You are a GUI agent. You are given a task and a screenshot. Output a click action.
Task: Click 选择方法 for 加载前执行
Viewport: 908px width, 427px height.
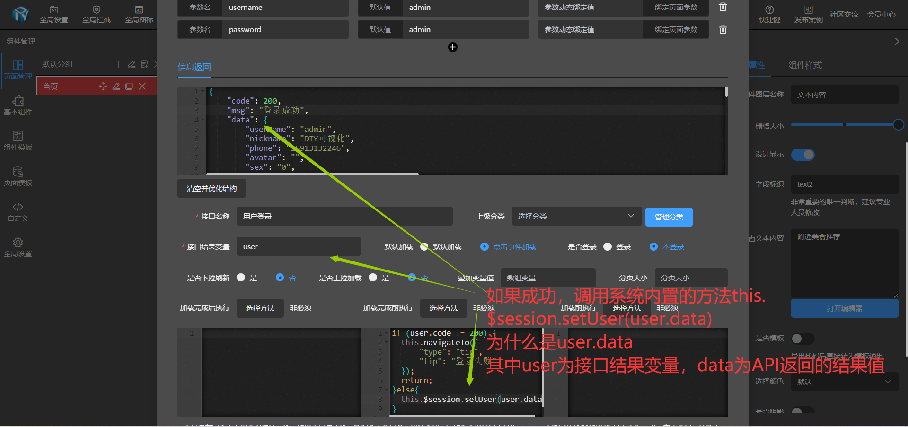click(627, 308)
